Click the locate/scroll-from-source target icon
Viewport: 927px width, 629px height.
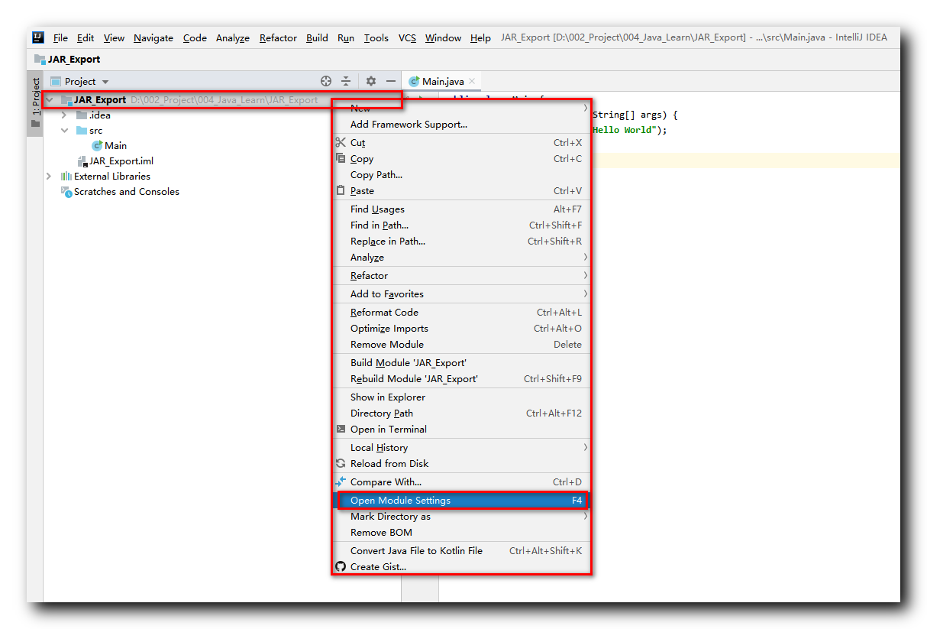(x=326, y=81)
